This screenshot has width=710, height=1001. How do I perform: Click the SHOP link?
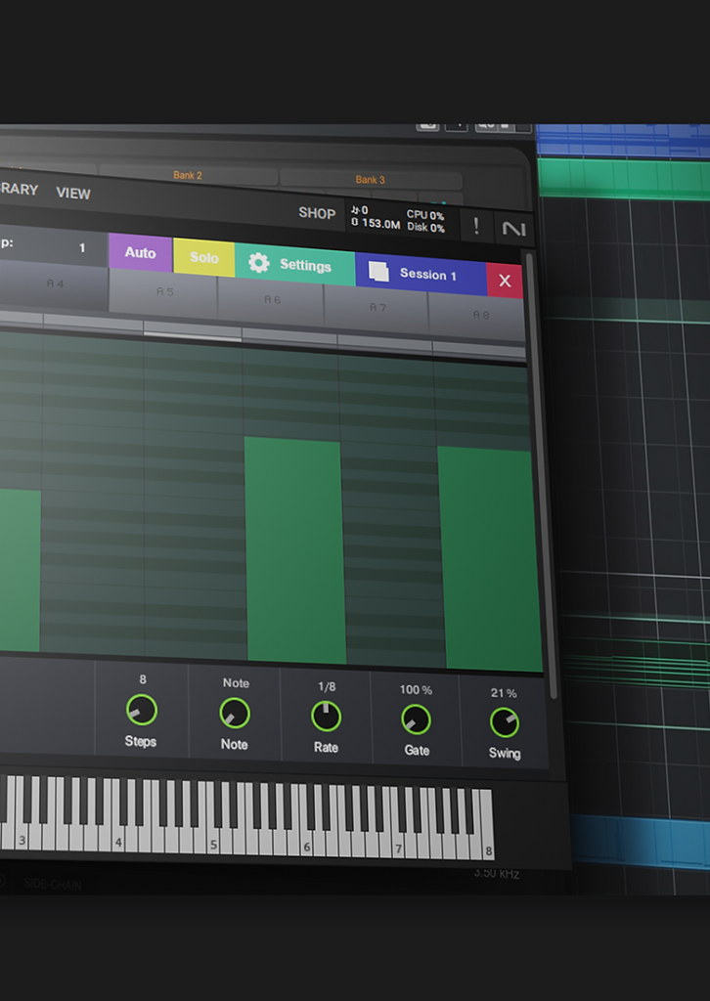tap(317, 213)
